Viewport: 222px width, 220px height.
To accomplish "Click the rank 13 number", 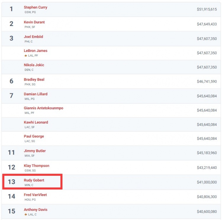I will (x=12, y=182).
